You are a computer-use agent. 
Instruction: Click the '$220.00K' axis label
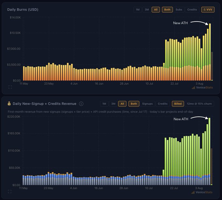tap(14, 117)
